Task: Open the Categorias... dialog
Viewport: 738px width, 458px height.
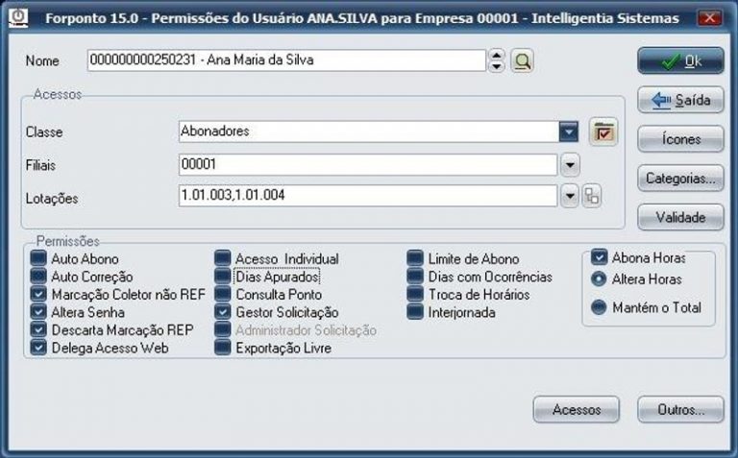Action: tap(680, 178)
